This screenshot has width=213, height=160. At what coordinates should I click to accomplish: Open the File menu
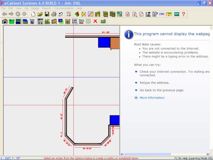click(x=3, y=8)
